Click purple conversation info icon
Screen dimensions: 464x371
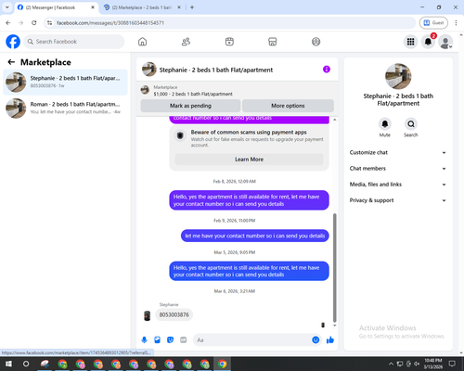[x=327, y=70]
